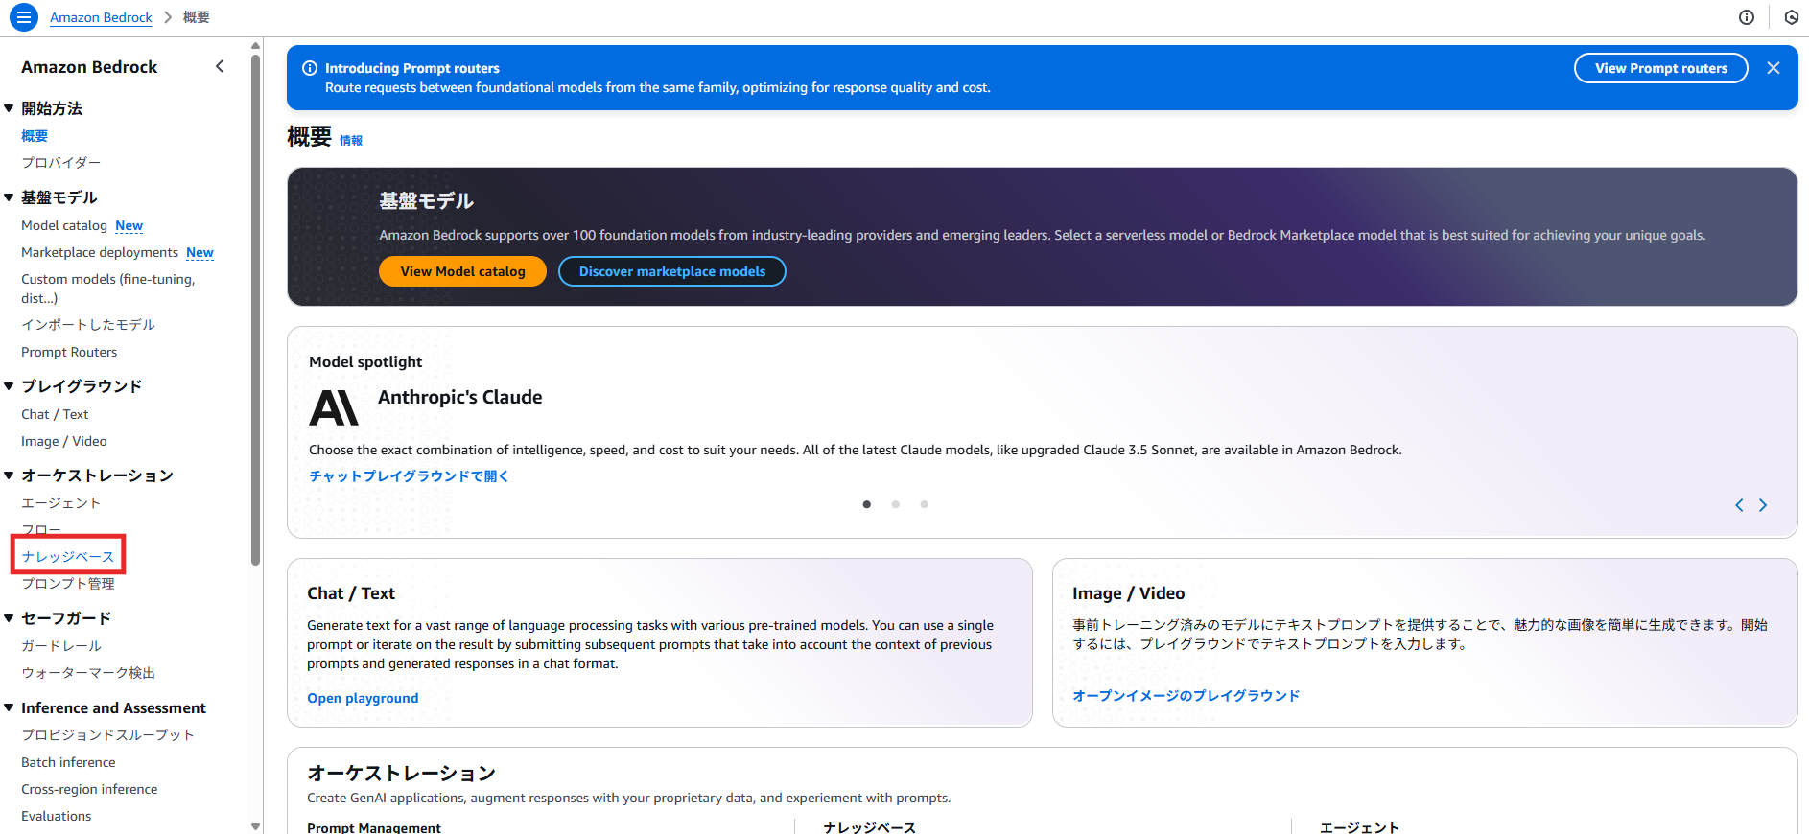Click the Anthropic's Claude title
The width and height of the screenshot is (1809, 834).
[x=460, y=397]
